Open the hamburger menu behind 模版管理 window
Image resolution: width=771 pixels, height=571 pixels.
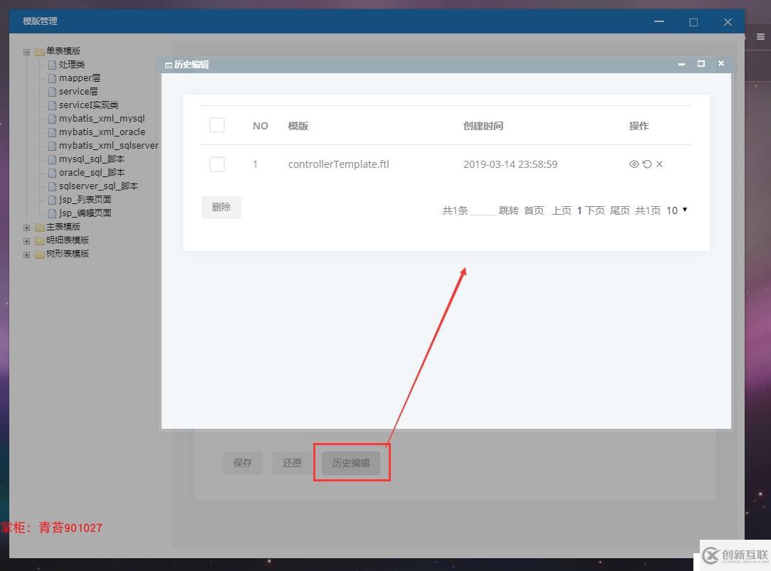point(760,37)
